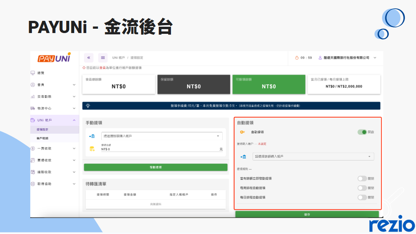Select 帳戶明細 submenu item
Viewport: 416px width, 234px height.
click(55, 138)
